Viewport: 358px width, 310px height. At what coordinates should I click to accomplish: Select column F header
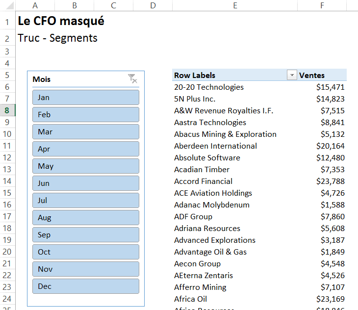[322, 5]
